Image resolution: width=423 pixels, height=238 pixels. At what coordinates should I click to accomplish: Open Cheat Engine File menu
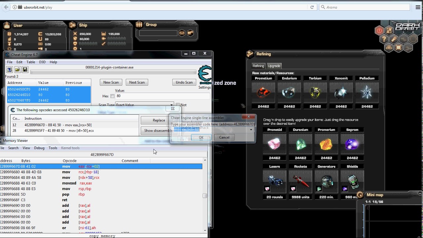click(x=10, y=62)
